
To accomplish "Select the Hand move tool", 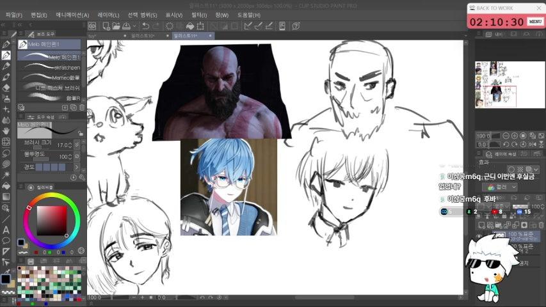I will (6, 131).
